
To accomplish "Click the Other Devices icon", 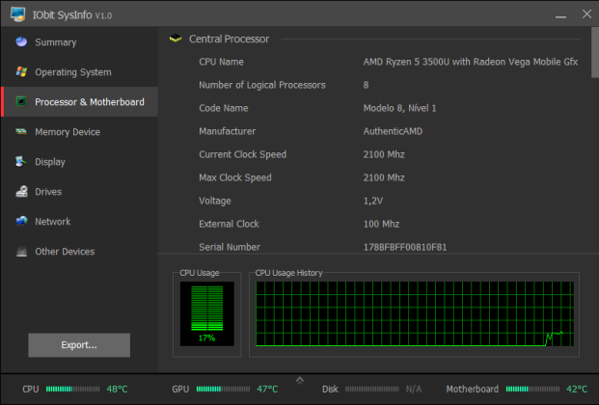I will (21, 252).
